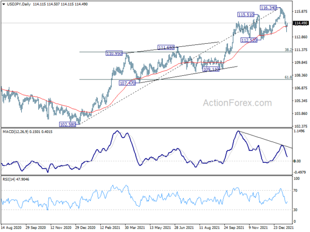The width and height of the screenshot is (310, 232).
Task: Click the current price tag 114.490
Action: click(x=301, y=23)
